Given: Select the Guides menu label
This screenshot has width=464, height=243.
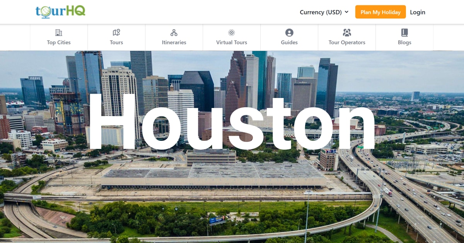Looking at the screenshot, I should pos(289,42).
